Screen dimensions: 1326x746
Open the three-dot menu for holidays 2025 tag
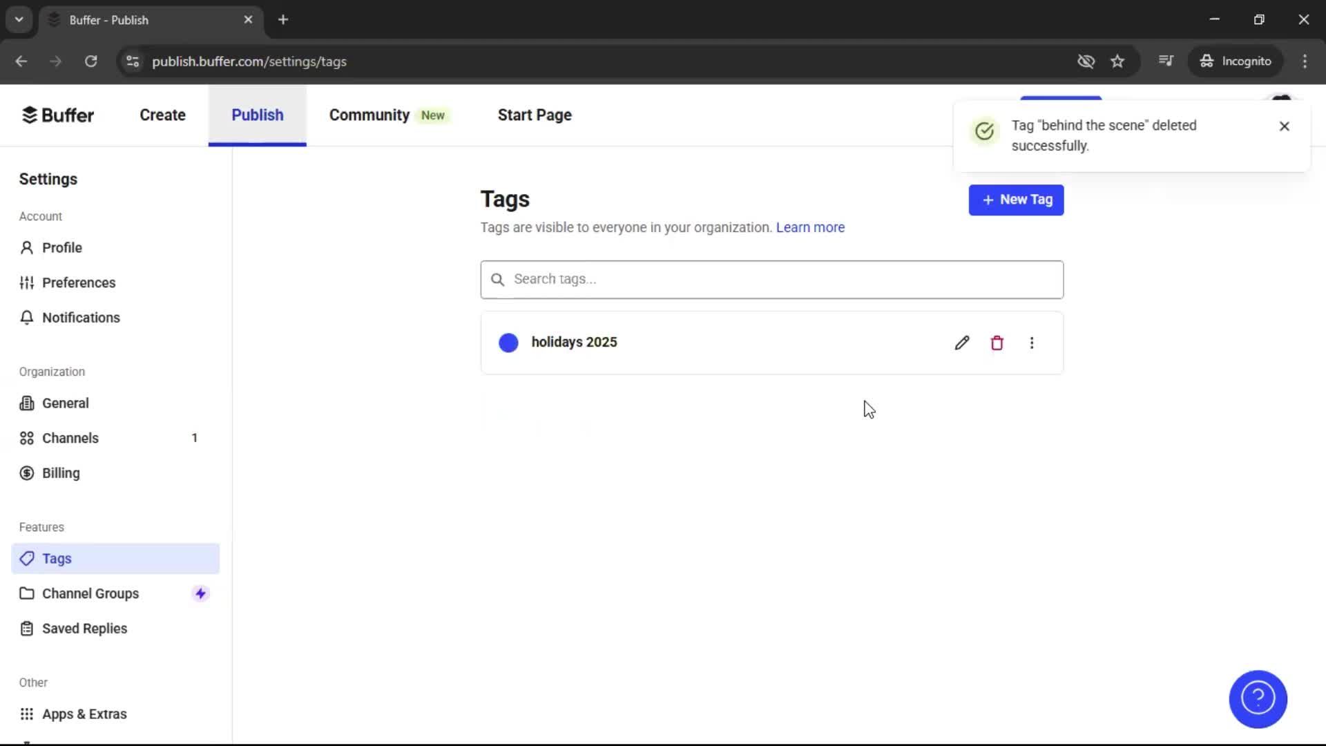[x=1032, y=342]
